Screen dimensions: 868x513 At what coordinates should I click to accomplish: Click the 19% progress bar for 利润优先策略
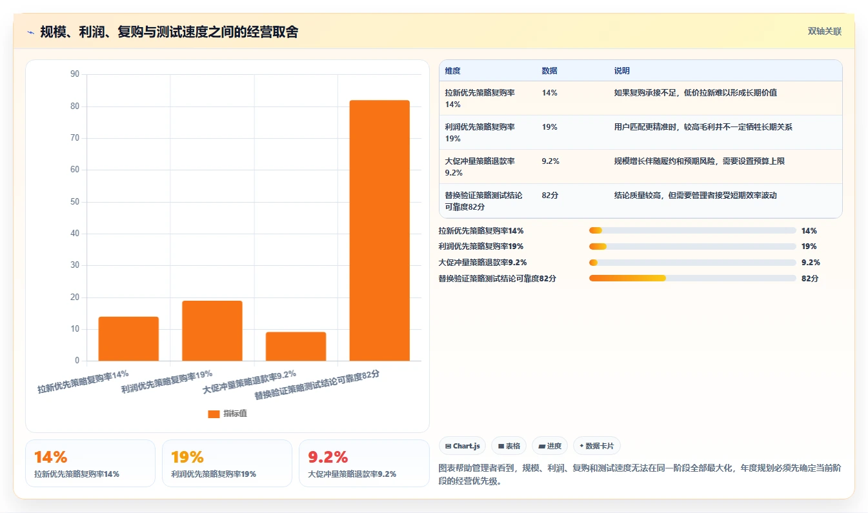coord(692,246)
